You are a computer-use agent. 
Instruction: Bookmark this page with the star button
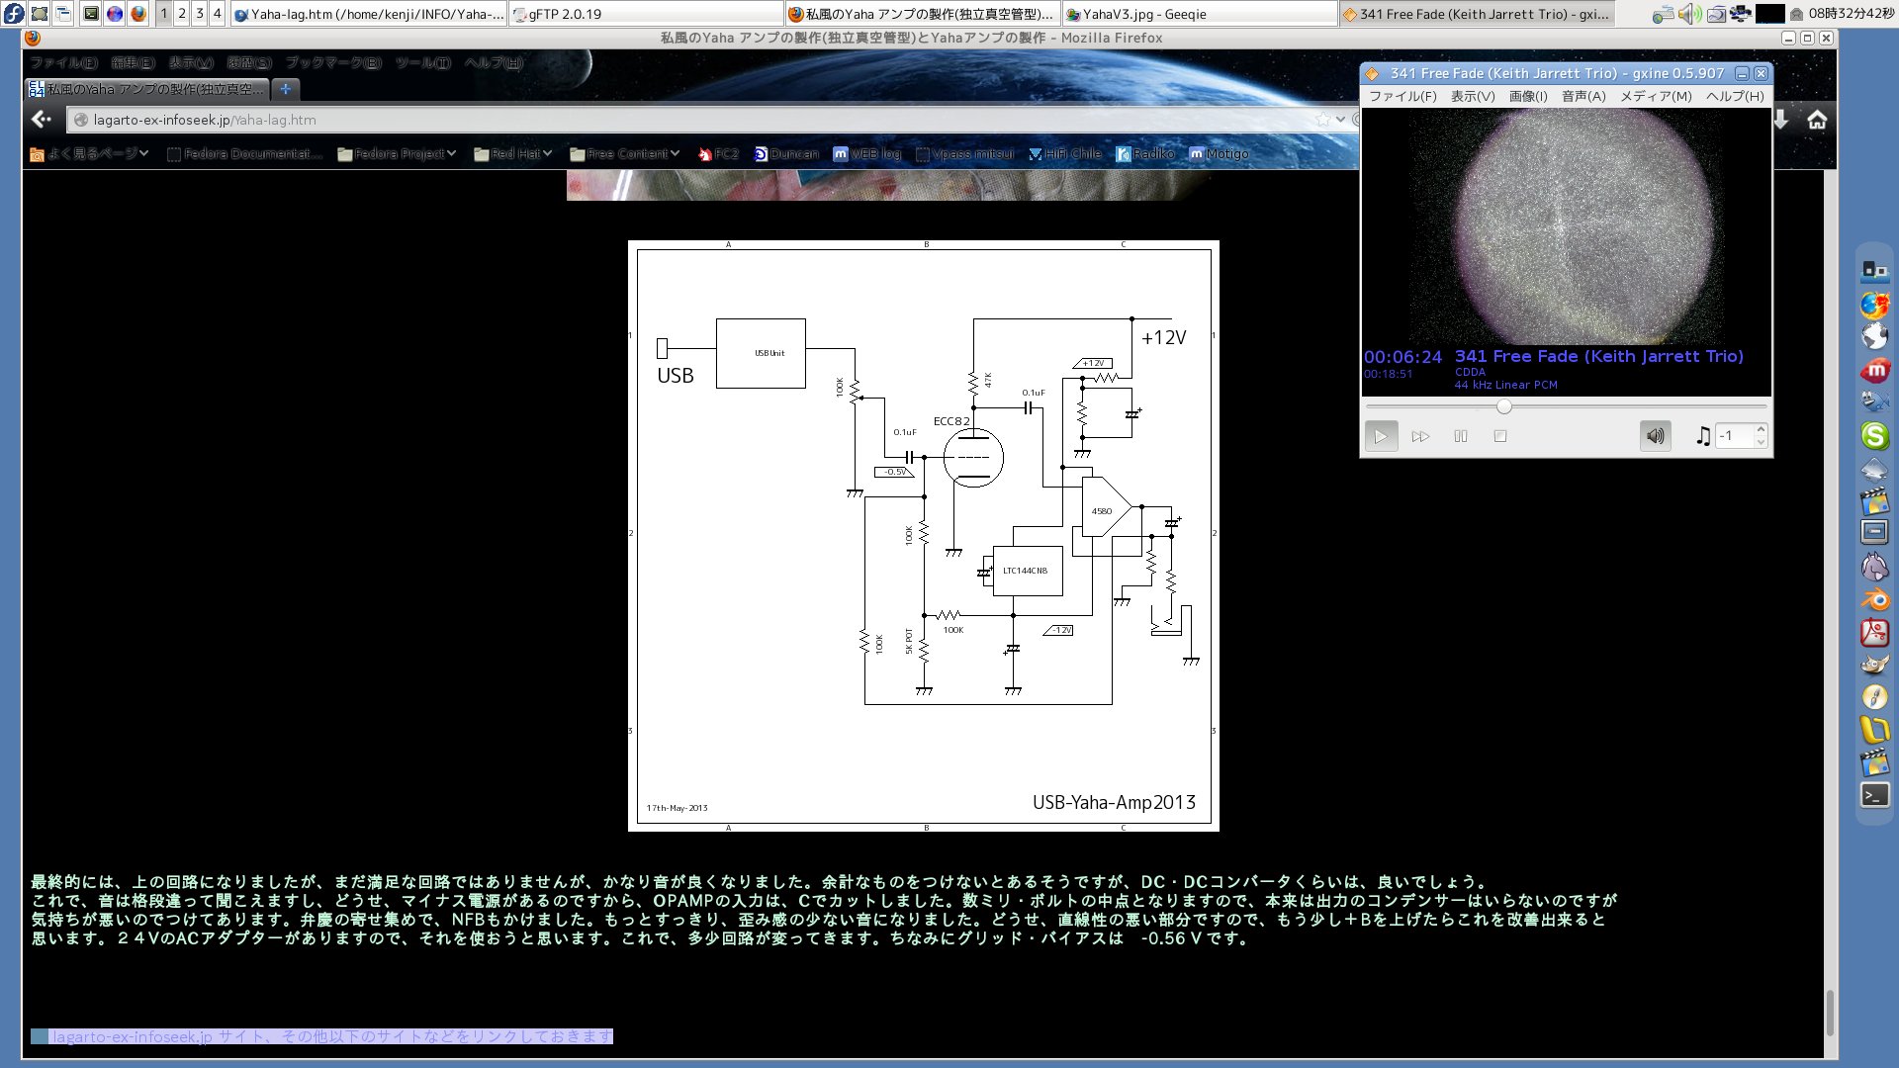pos(1324,120)
